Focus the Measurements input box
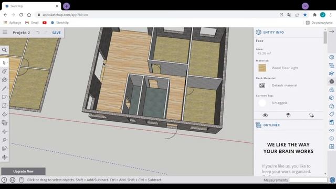 [308, 180]
